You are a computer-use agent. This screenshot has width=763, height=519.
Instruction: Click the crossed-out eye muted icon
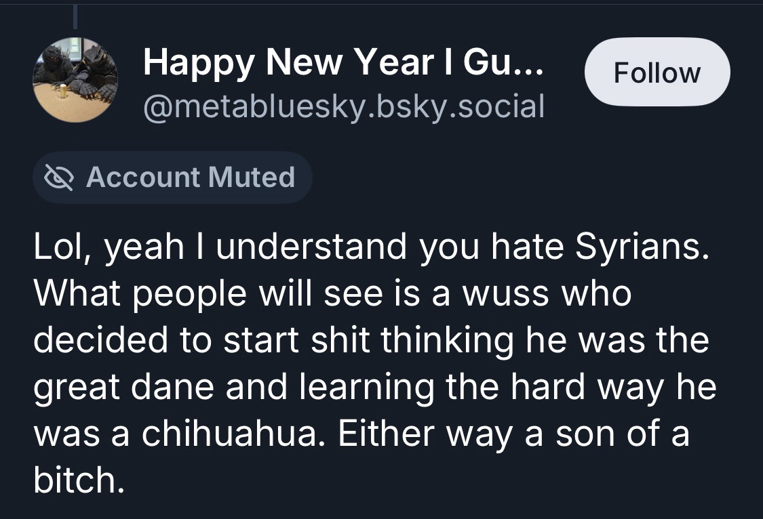pos(59,178)
